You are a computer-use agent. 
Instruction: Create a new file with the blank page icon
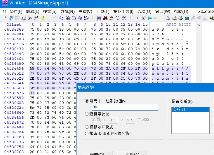coord(5,18)
